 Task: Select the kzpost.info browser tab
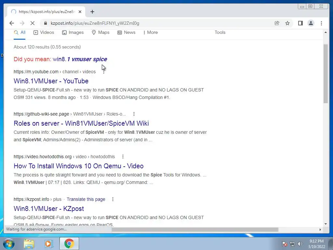(46, 12)
